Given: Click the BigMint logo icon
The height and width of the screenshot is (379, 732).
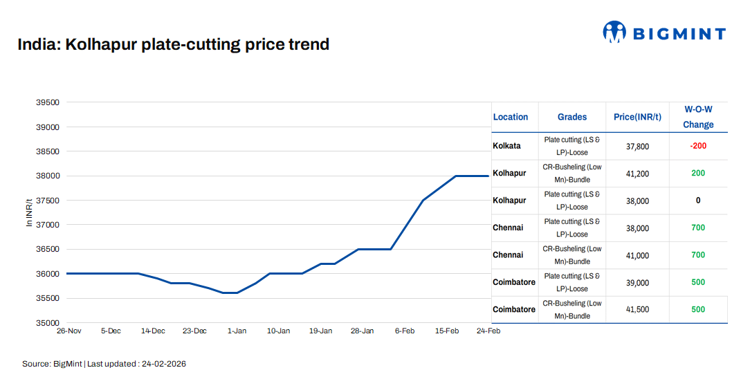Looking at the screenshot, I should coord(614,32).
